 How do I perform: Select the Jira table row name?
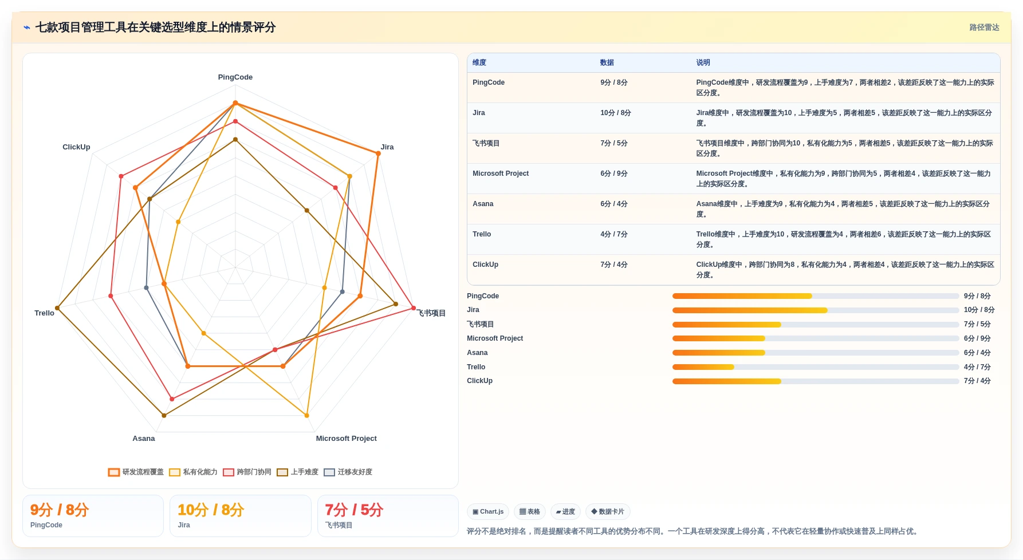(x=479, y=113)
